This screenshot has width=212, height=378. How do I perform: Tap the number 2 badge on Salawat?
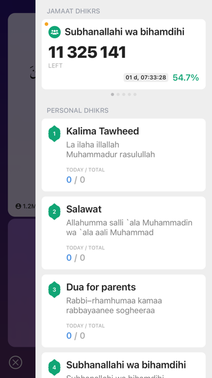54,211
